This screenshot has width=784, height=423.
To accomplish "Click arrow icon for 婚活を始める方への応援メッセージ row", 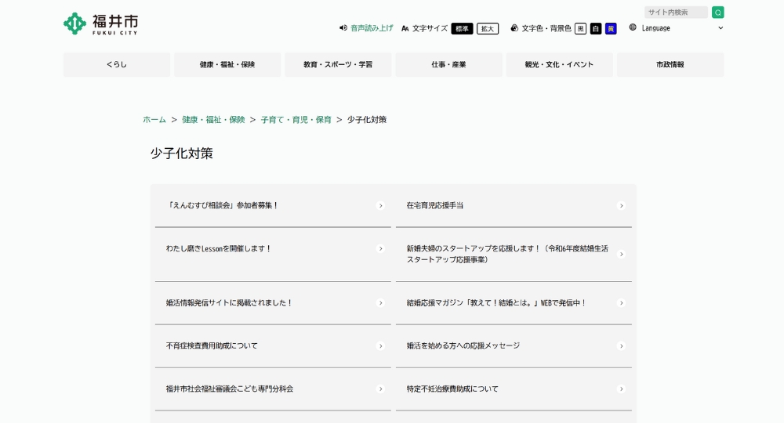I will pyautogui.click(x=621, y=346).
